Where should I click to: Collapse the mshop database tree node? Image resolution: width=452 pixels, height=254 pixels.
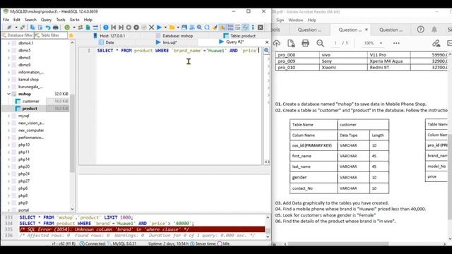[8, 94]
